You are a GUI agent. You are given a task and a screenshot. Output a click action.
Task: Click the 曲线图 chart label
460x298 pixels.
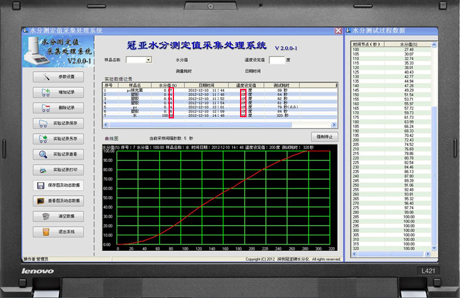[x=111, y=138]
